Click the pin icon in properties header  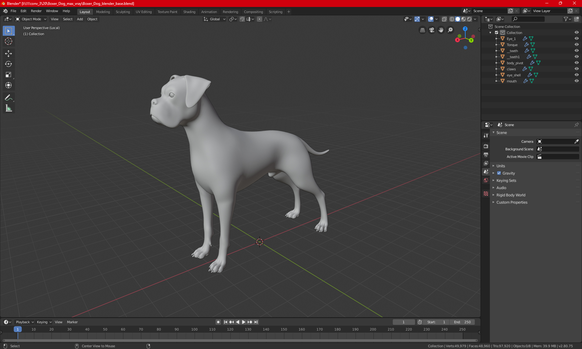[x=576, y=125]
